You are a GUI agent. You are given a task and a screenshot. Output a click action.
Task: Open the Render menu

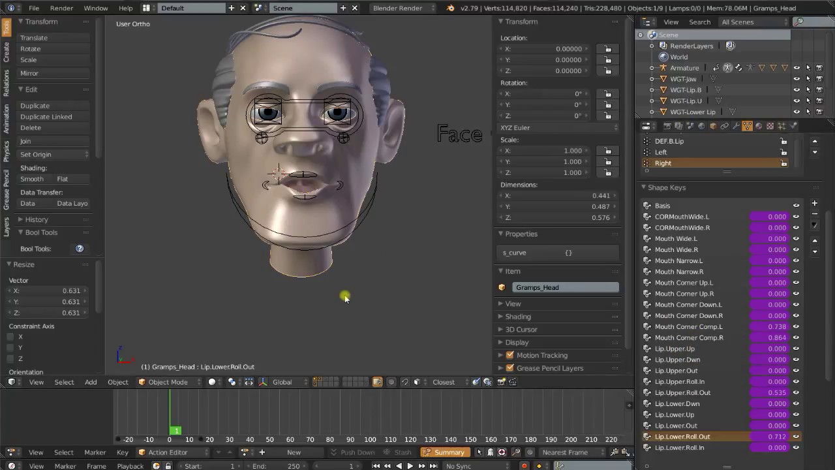coord(61,8)
